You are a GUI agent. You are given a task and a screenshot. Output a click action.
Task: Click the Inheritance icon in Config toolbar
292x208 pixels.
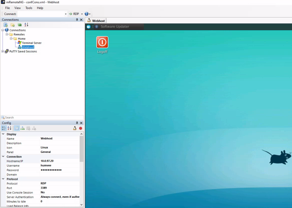coord(23,128)
